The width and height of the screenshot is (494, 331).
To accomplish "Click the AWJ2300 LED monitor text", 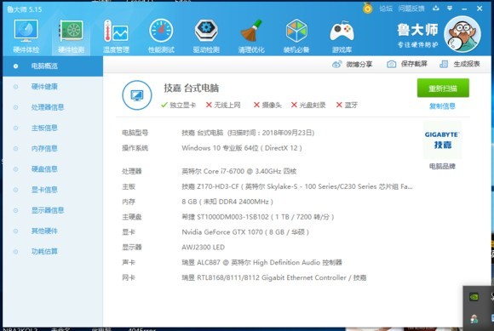I will (204, 248).
